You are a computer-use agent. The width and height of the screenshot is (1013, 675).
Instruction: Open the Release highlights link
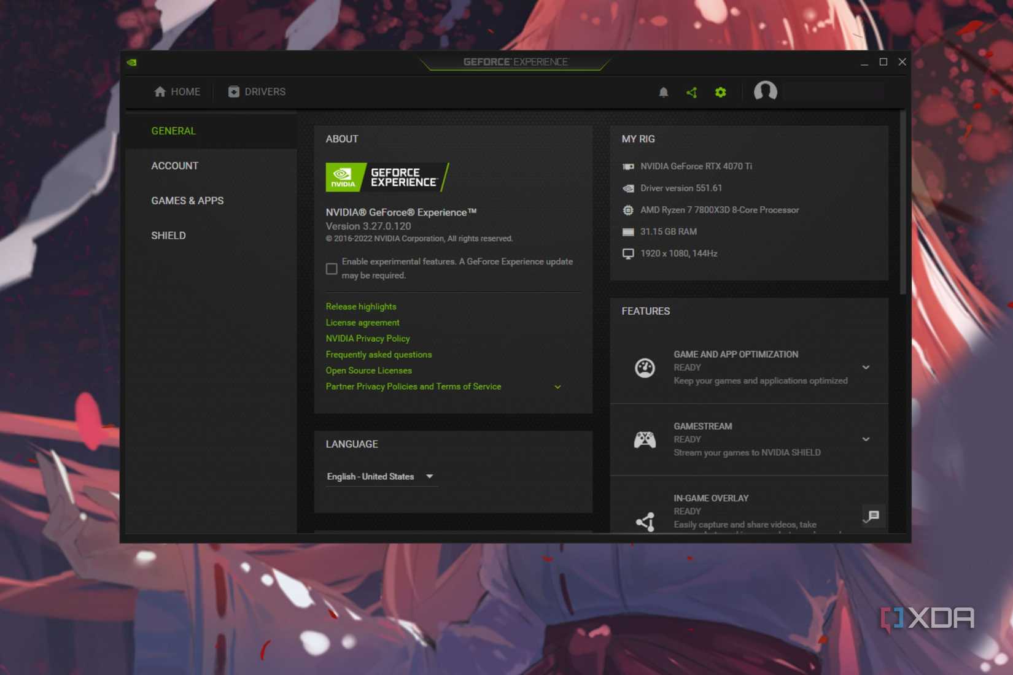(361, 306)
